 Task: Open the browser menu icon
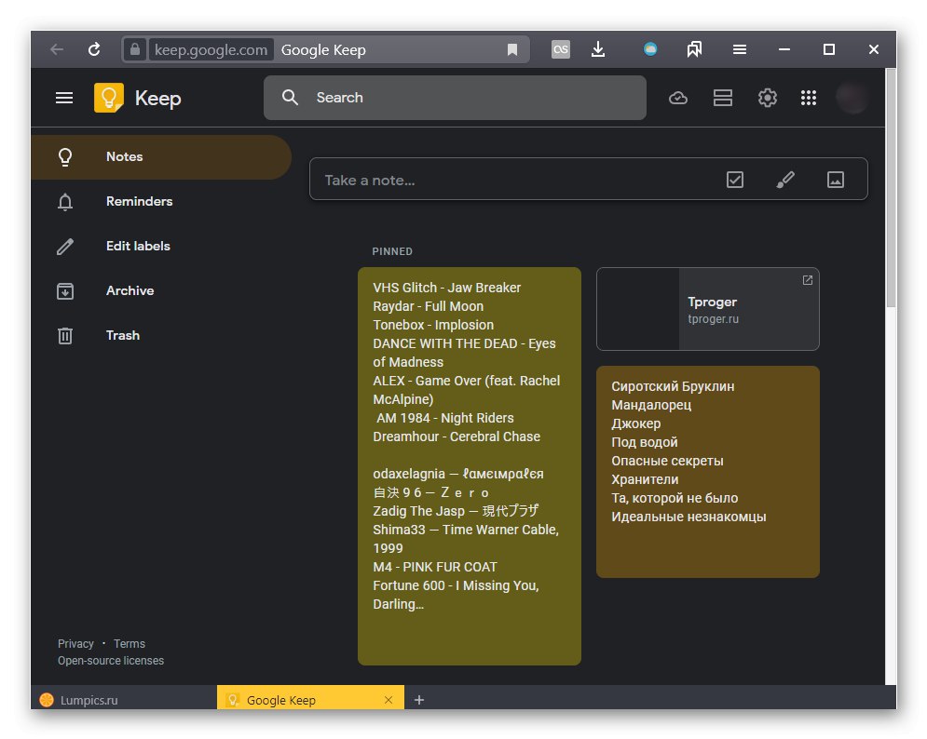740,49
